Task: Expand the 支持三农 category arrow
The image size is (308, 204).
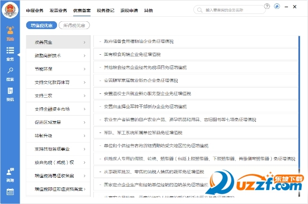Action: pos(84,96)
